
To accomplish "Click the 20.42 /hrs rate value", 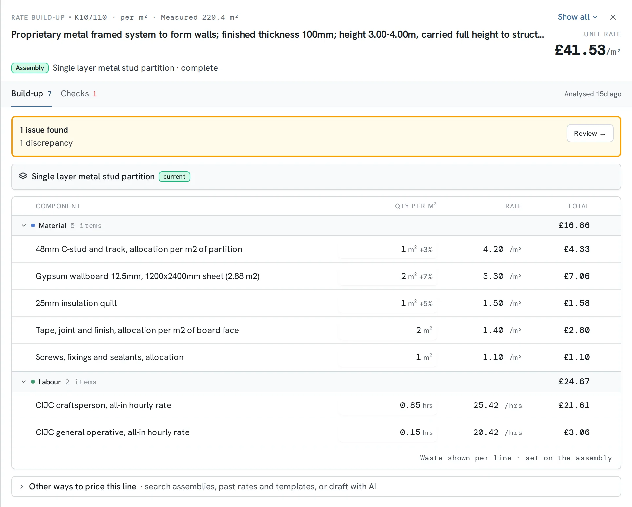I will [x=498, y=432].
